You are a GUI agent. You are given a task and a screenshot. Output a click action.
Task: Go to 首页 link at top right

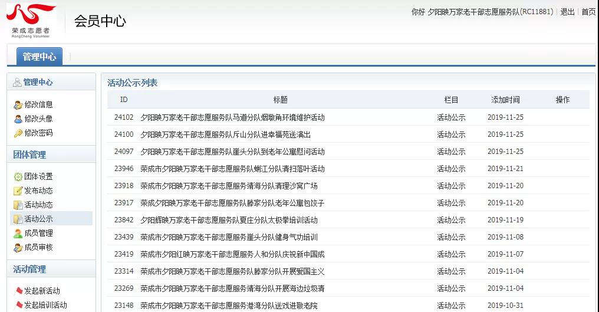[588, 12]
